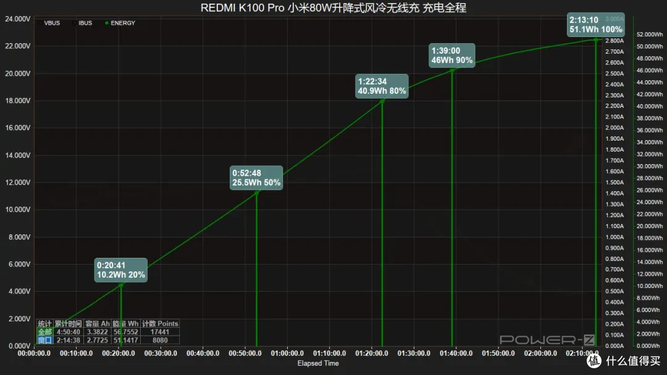667x375 pixels.
Task: Click the 24.000V voltage axis label
Action: [18, 19]
